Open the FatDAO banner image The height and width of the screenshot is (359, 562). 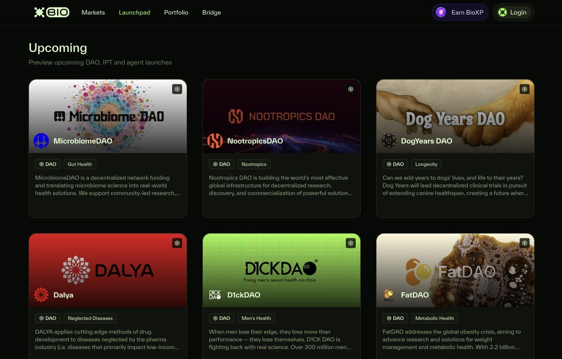point(455,270)
